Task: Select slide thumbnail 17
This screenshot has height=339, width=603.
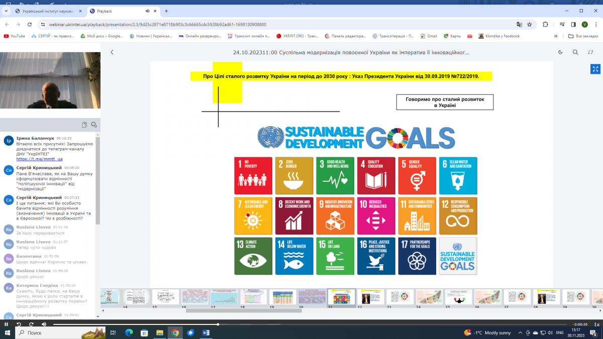Action: (x=224, y=297)
